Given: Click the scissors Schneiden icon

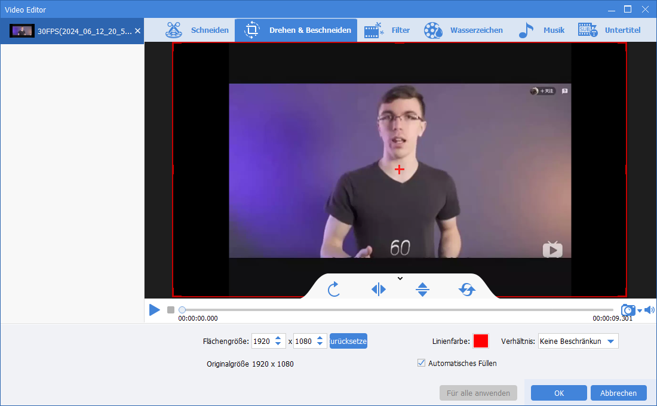Looking at the screenshot, I should (174, 30).
